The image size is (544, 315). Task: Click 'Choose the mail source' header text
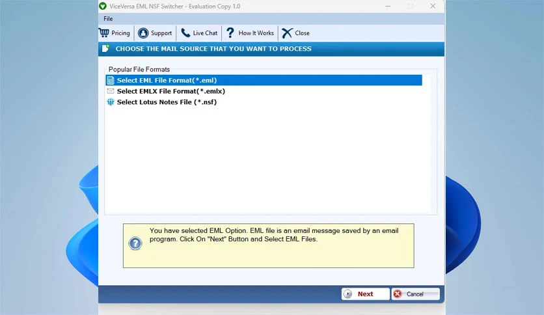coord(213,49)
